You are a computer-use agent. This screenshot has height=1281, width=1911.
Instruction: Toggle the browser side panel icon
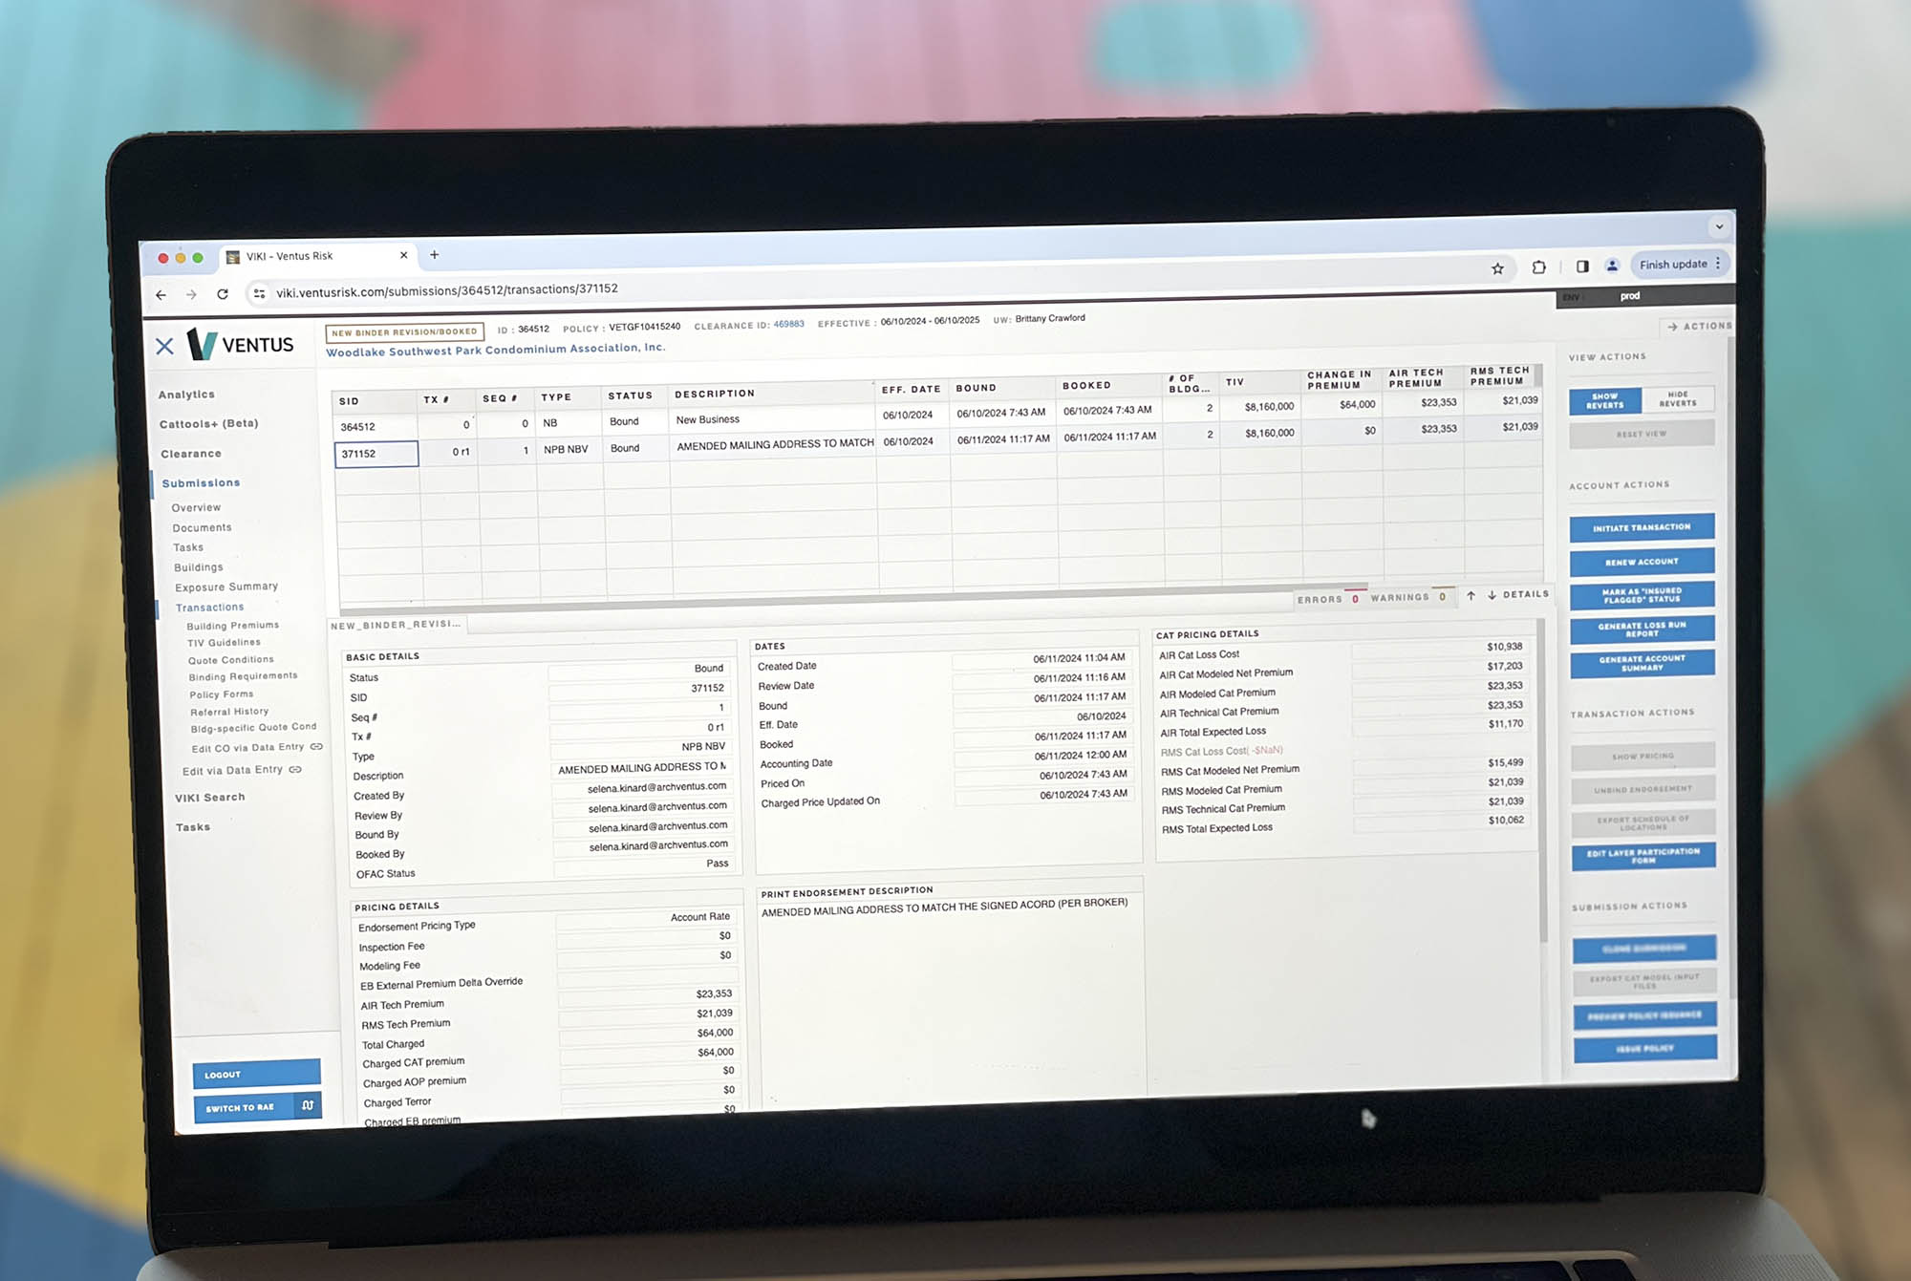1582,267
